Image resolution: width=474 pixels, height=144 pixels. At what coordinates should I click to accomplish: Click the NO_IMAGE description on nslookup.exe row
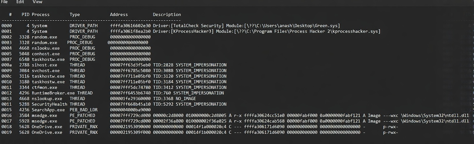186,99
